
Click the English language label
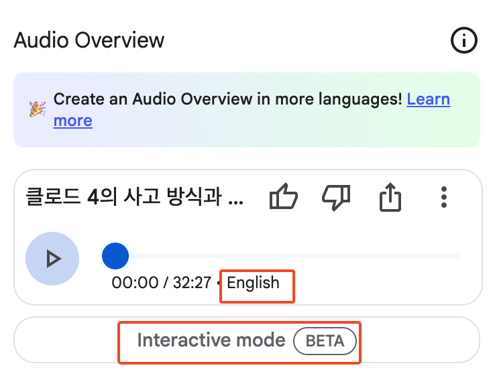pos(253,283)
